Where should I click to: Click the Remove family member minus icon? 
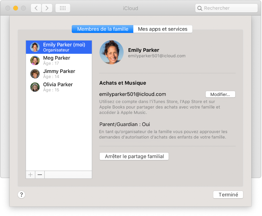click(40, 175)
